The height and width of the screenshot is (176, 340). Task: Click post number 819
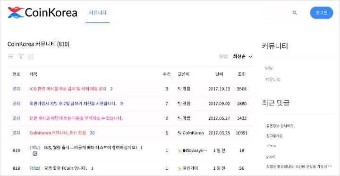[16, 150]
